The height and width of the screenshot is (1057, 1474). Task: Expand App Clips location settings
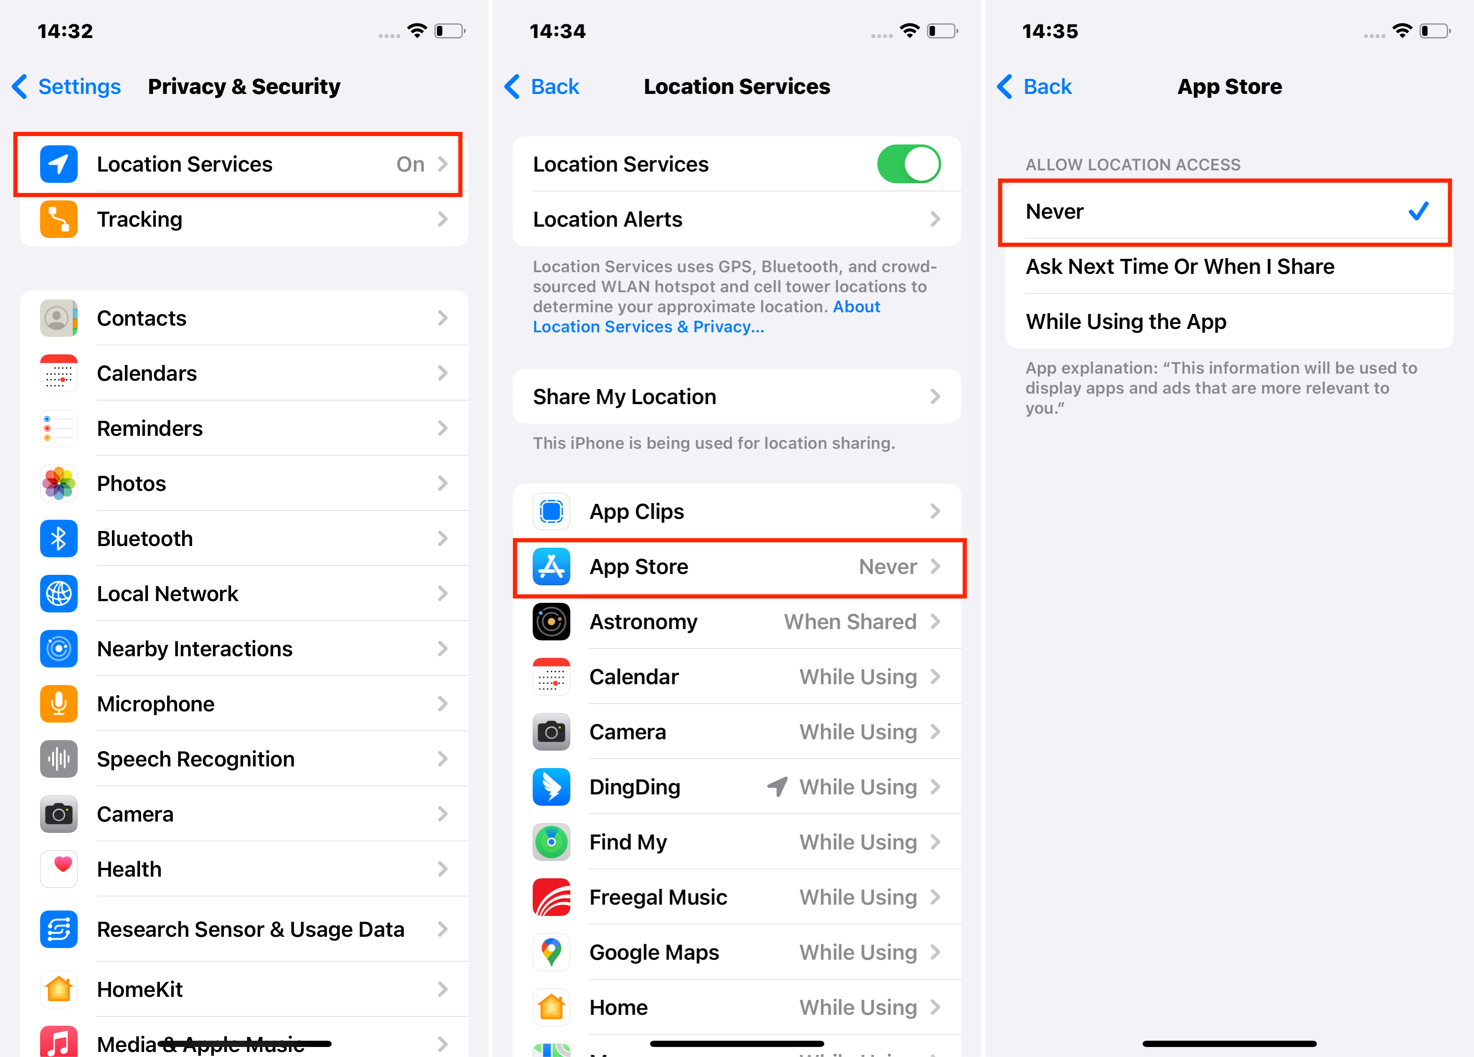738,511
